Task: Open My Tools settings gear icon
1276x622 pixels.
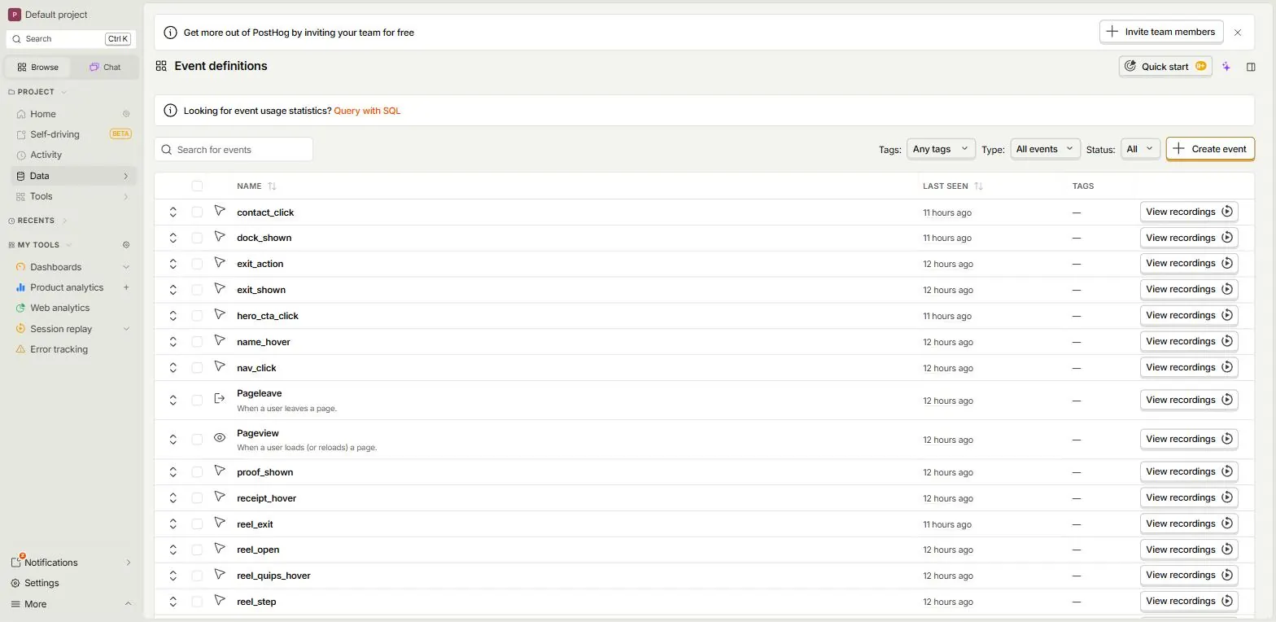Action: pos(126,245)
